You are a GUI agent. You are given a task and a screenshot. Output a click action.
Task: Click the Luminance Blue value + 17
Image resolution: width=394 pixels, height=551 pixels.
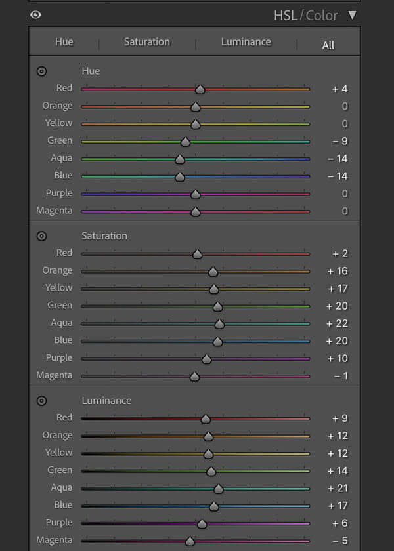(338, 506)
